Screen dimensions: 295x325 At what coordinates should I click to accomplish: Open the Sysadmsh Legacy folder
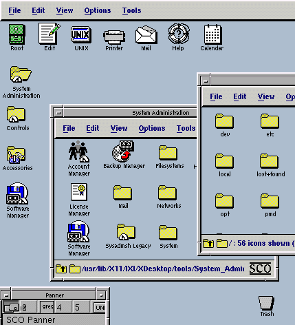(x=126, y=232)
